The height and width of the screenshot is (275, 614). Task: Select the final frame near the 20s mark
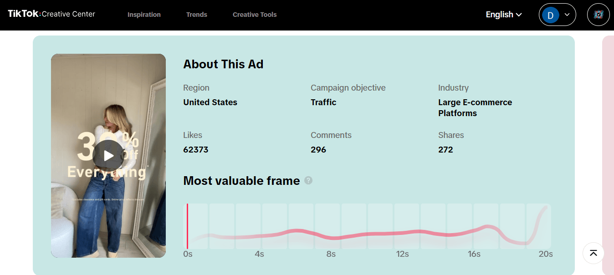click(537, 226)
